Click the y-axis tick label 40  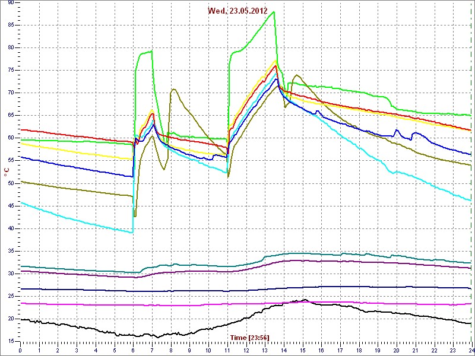click(10, 228)
